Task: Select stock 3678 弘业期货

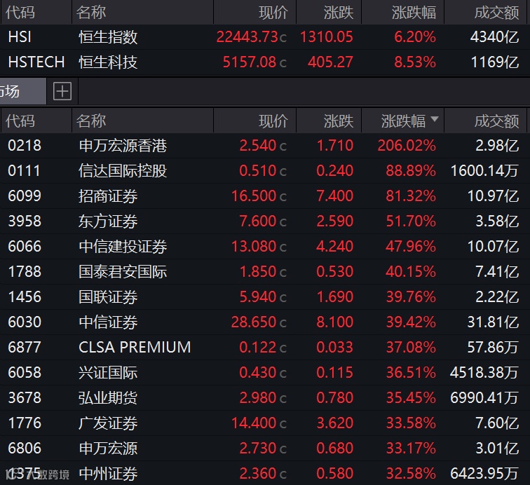Action: [265, 398]
